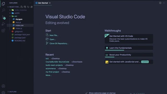167x94 pixels.
Task: Open the Extensions view icon
Action: click(3, 31)
